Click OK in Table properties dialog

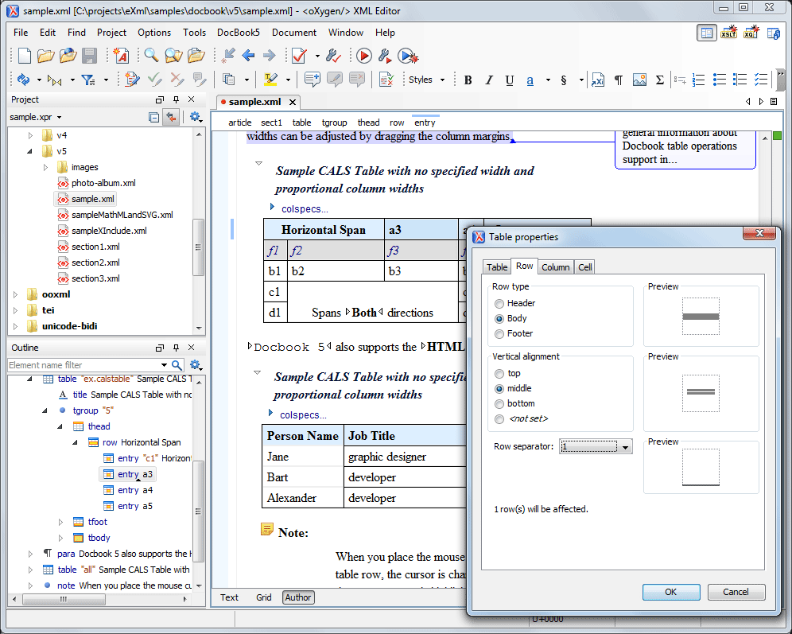pyautogui.click(x=671, y=592)
